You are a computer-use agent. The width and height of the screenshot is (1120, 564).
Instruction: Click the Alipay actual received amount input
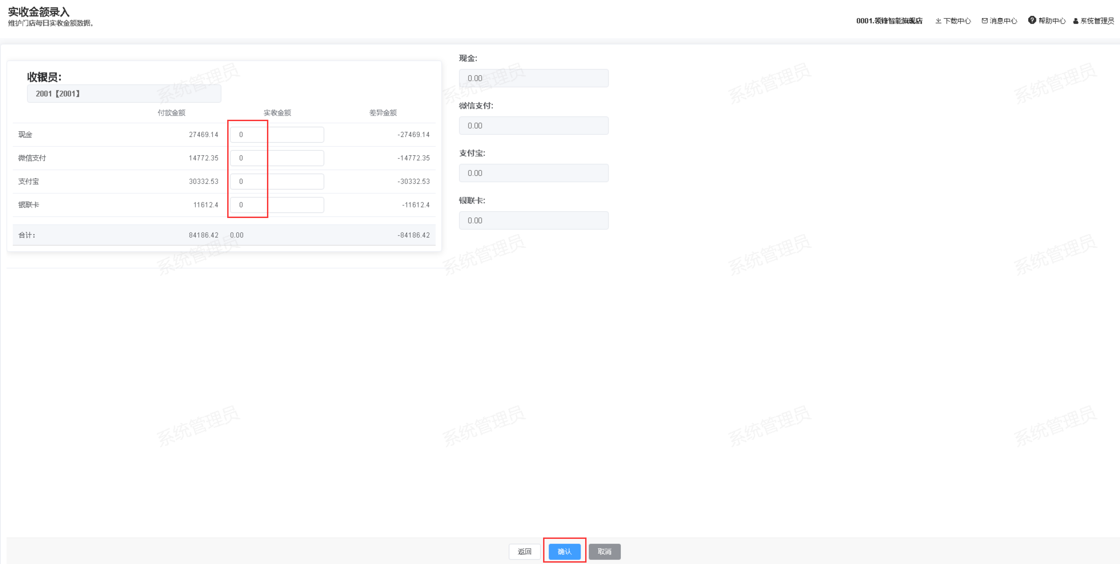pyautogui.click(x=277, y=181)
